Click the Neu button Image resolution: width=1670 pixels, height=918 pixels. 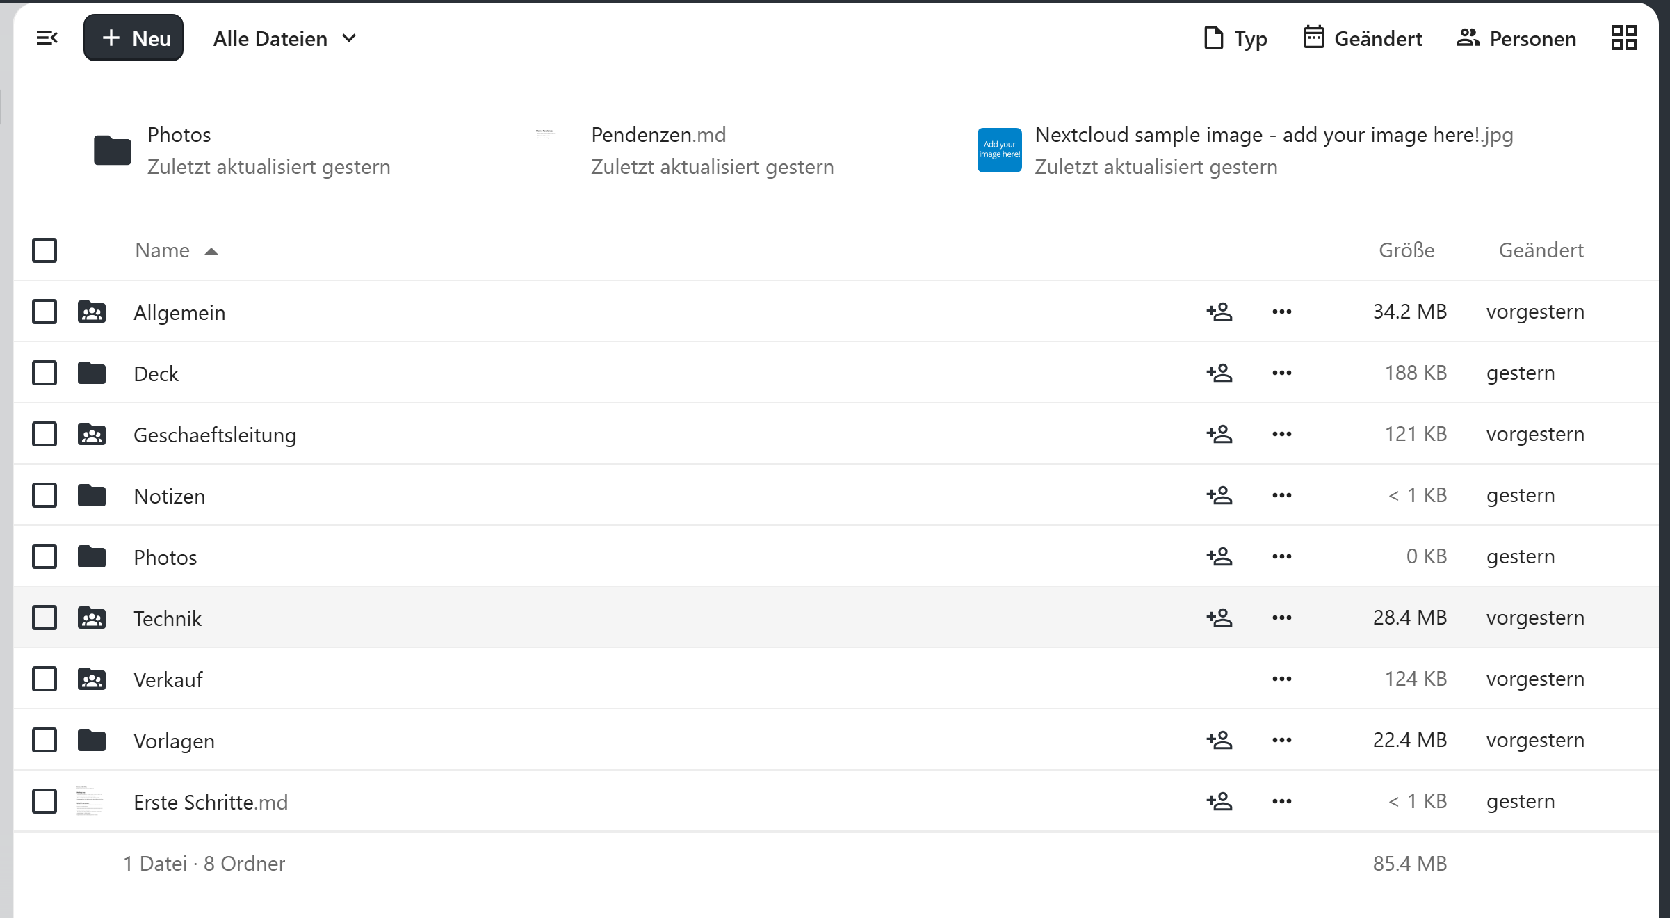(x=133, y=38)
